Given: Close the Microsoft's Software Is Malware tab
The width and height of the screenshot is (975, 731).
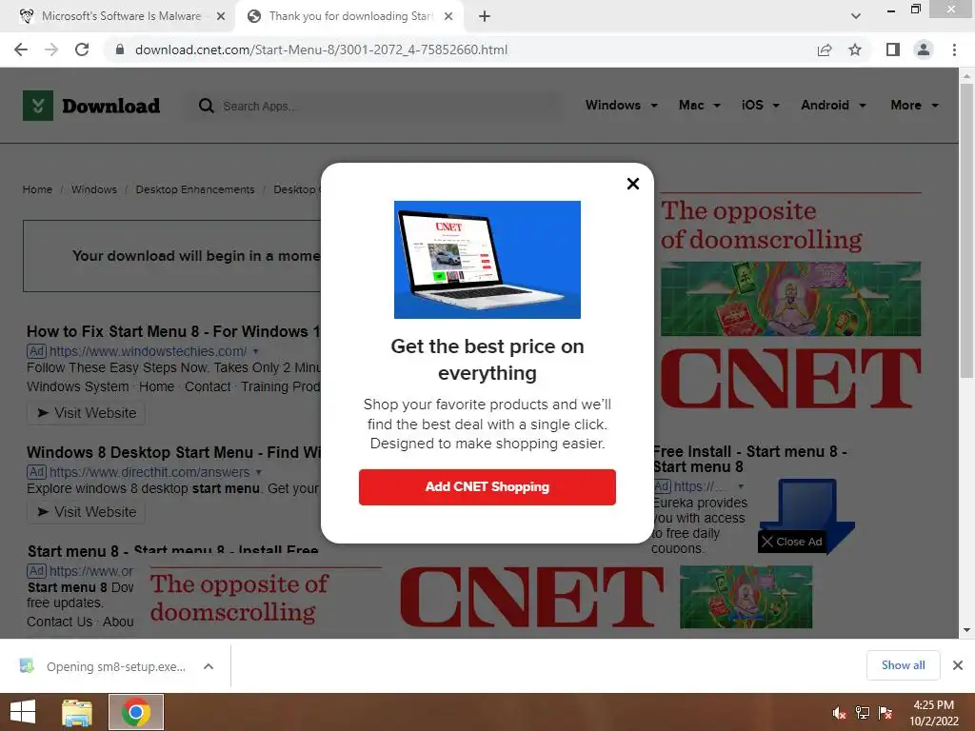Looking at the screenshot, I should [221, 16].
